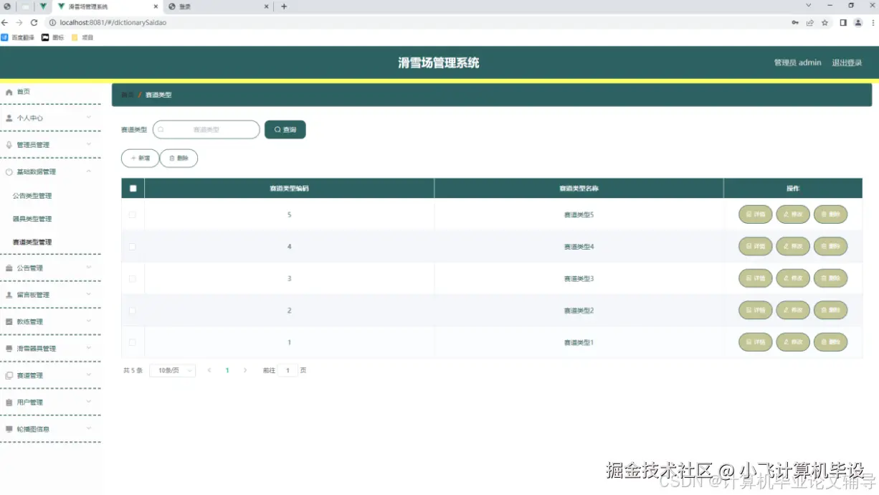The width and height of the screenshot is (879, 495).
Task: Click the 新增 add button
Action: (x=141, y=158)
